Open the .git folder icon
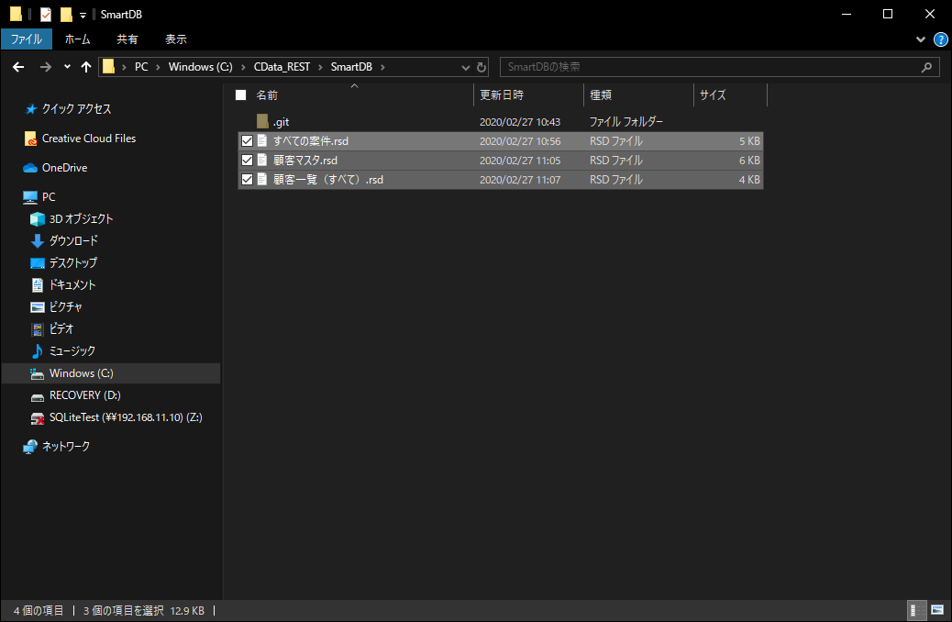The height and width of the screenshot is (622, 952). click(262, 121)
